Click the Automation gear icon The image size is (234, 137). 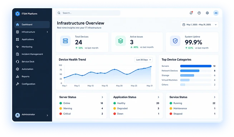click(x=18, y=69)
